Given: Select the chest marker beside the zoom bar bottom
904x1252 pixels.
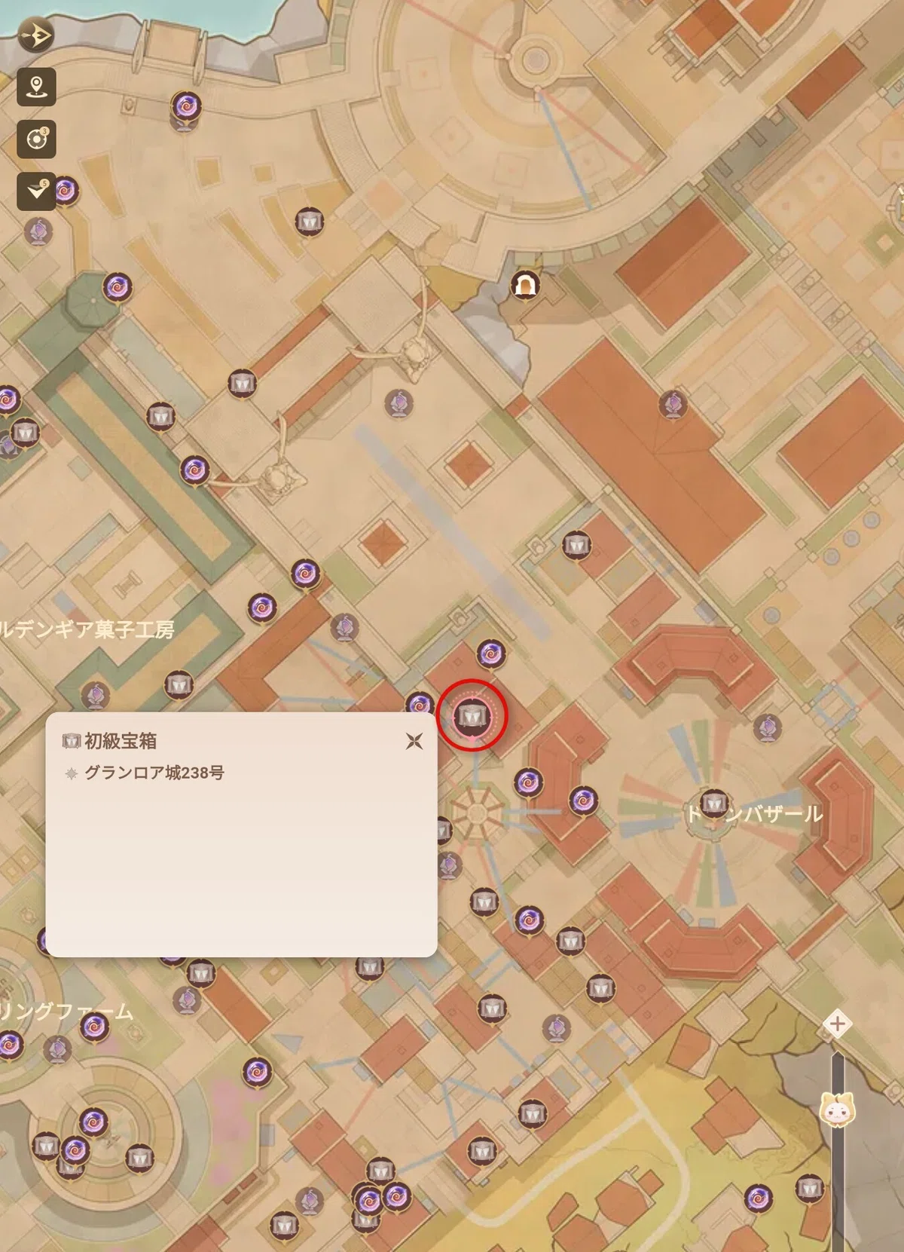Looking at the screenshot, I should [x=810, y=1189].
